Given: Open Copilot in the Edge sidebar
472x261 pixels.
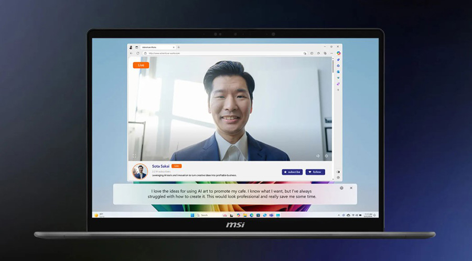Looking at the screenshot, I should tap(338, 53).
